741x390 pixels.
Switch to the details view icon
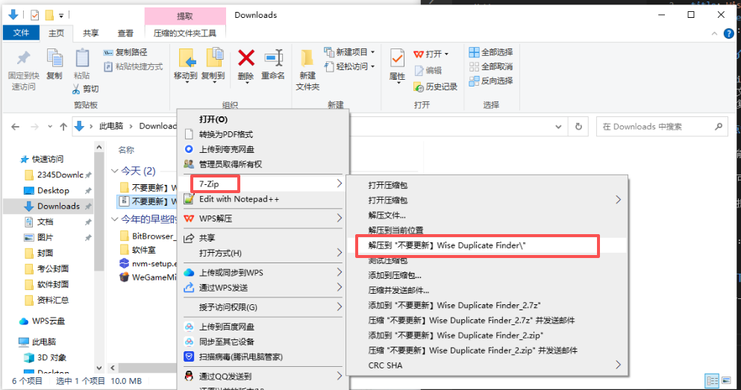[712, 380]
